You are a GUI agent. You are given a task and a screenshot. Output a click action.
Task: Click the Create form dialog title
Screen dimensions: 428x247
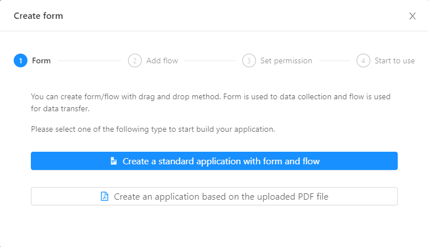coord(38,16)
